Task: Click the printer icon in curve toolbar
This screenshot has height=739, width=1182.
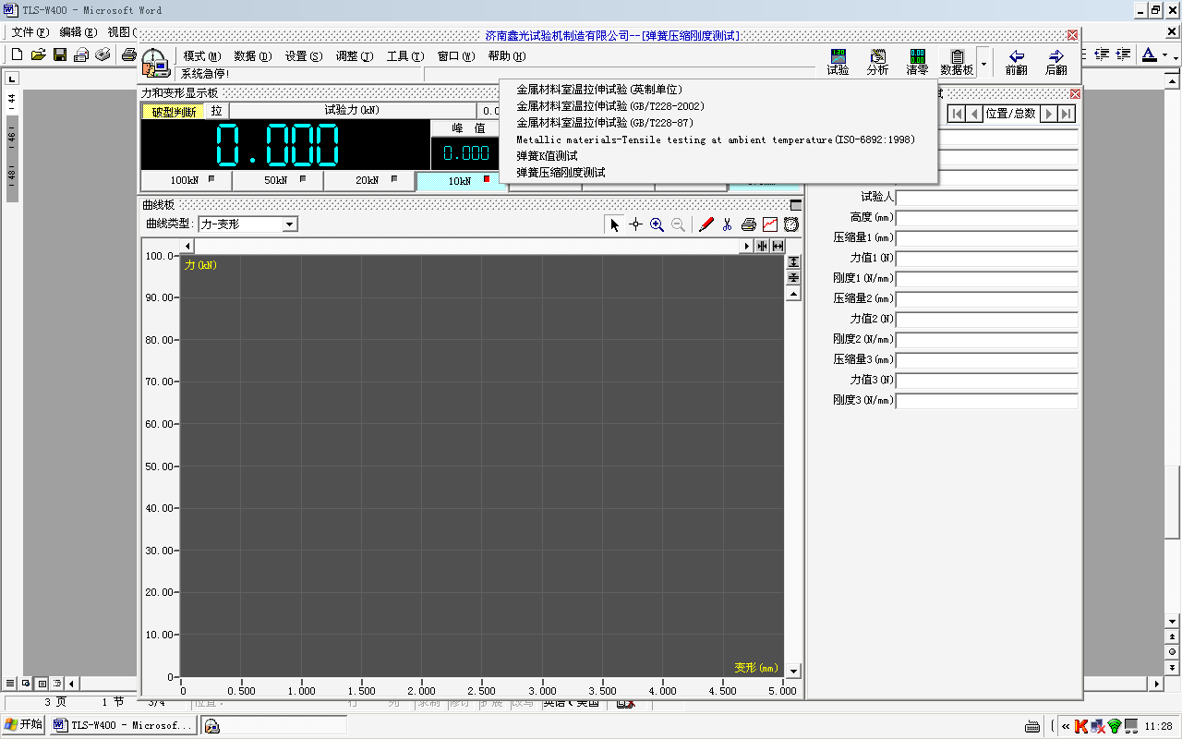Action: tap(749, 224)
